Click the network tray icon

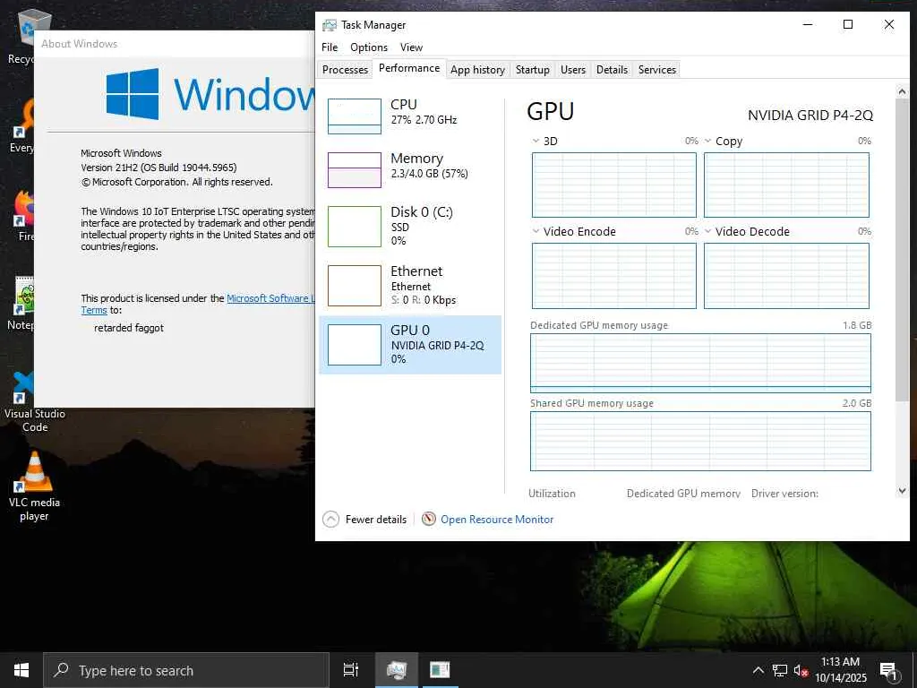pos(780,670)
